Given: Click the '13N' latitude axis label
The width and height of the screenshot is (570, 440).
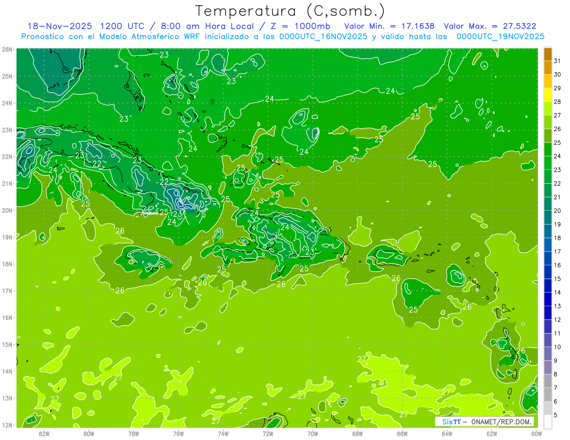Looking at the screenshot, I should coord(7,398).
